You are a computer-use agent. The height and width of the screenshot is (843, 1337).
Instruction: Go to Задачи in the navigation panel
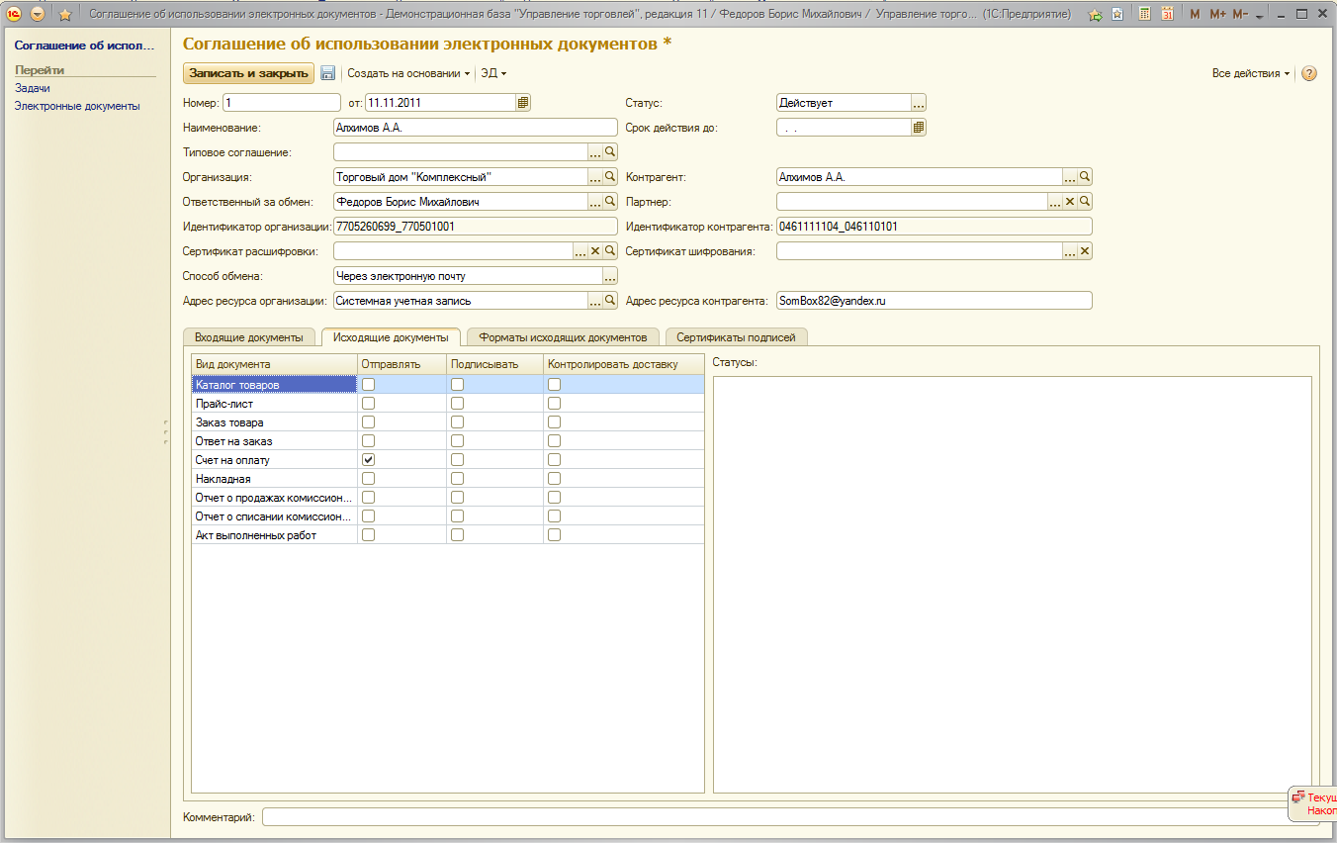tap(33, 88)
